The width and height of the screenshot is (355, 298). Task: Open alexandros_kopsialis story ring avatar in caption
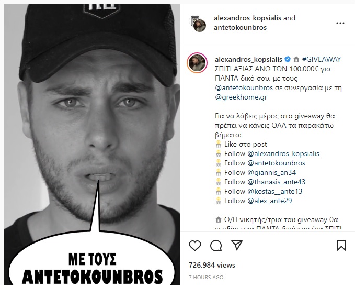(197, 63)
